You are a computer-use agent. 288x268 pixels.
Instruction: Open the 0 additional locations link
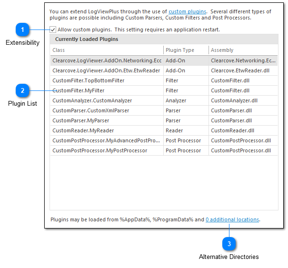click(x=232, y=219)
